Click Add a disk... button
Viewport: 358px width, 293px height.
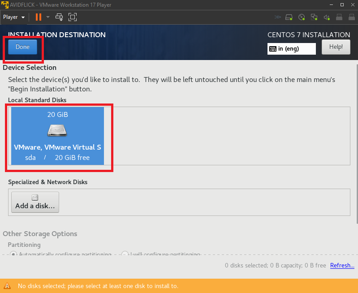(x=35, y=202)
